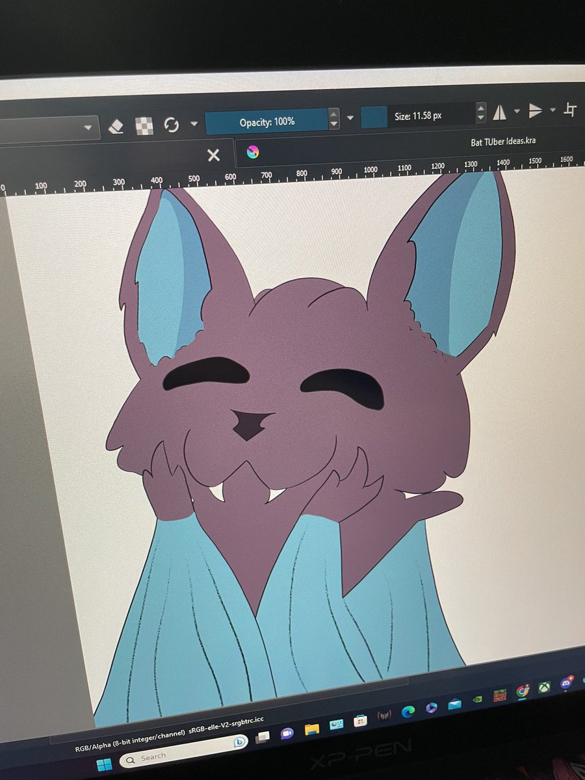Close the document tab with X
The height and width of the screenshot is (780, 585).
click(x=213, y=155)
